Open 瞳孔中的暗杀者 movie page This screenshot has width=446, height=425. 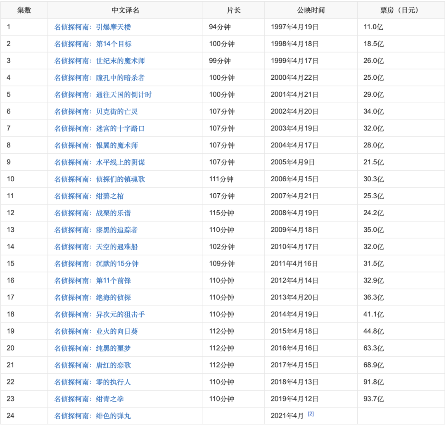[x=100, y=78]
